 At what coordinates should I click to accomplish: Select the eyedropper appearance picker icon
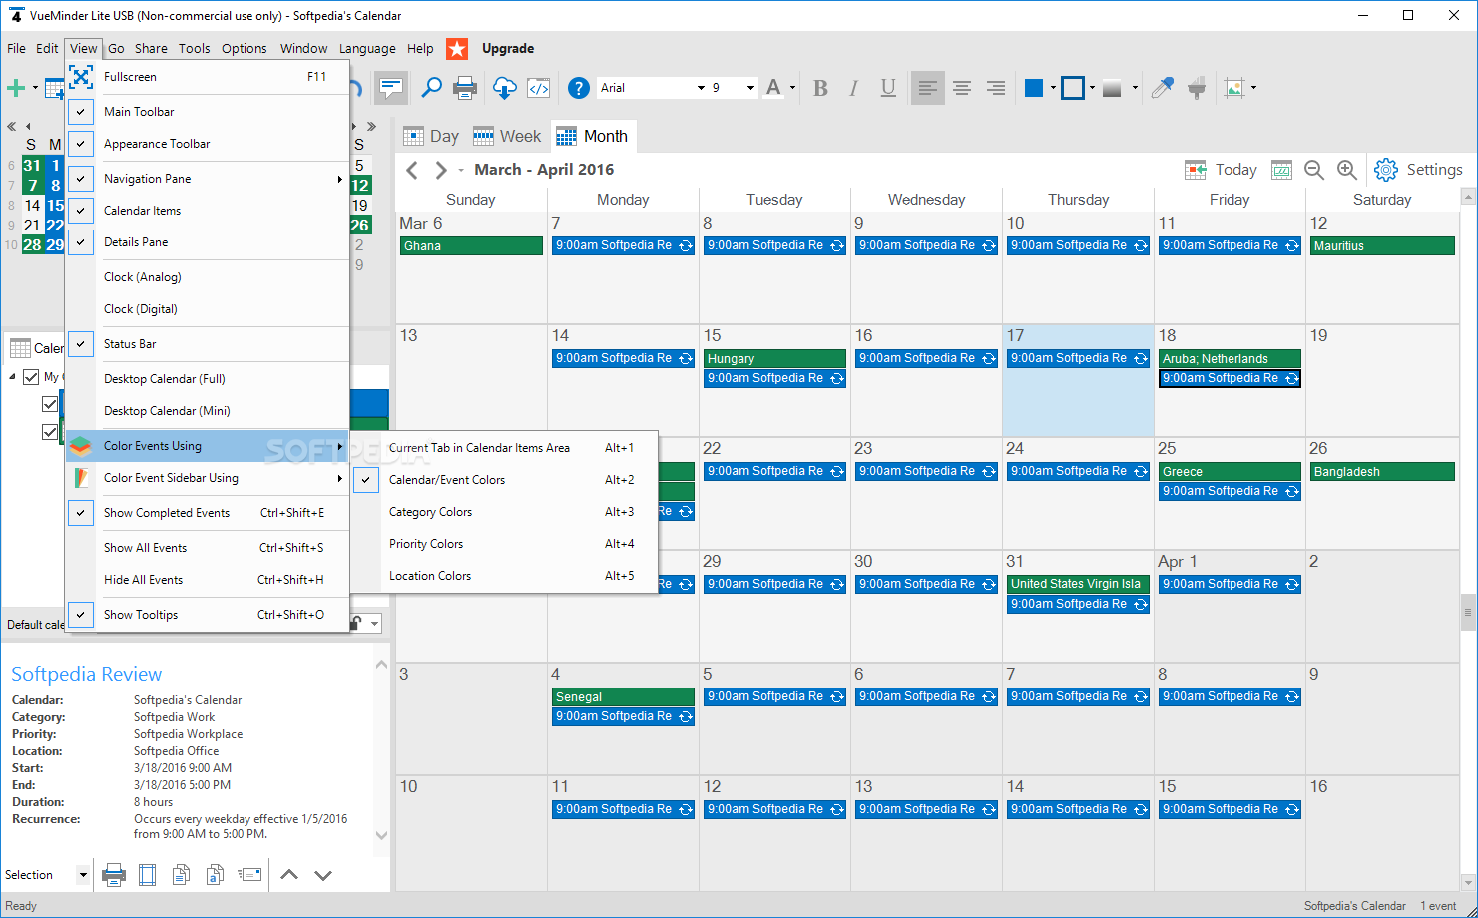(1162, 88)
